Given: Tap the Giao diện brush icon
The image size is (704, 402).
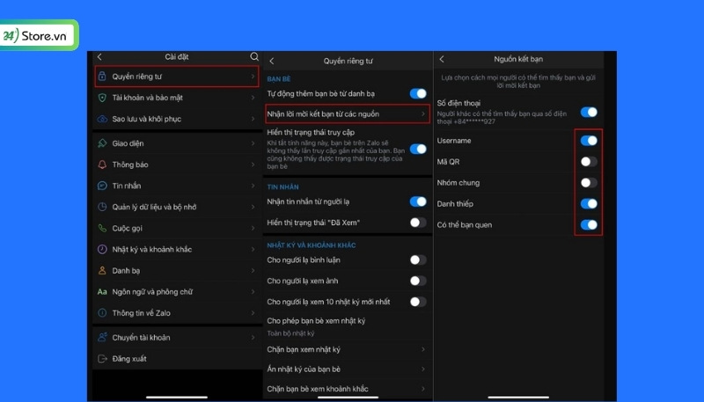Looking at the screenshot, I should coord(102,143).
